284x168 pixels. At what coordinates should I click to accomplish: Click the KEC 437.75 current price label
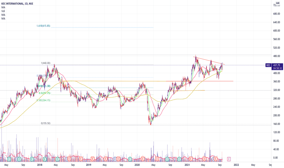pyautogui.click(x=274, y=65)
